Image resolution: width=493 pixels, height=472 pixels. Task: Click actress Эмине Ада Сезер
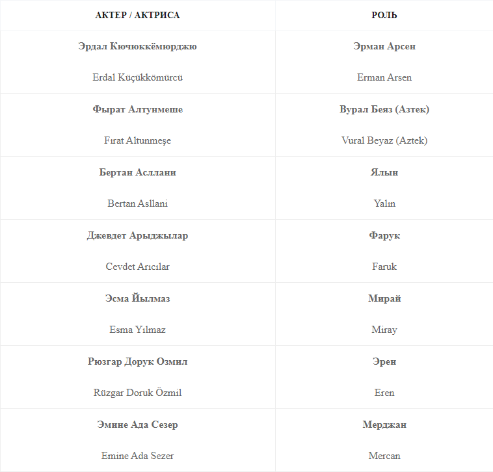click(137, 425)
